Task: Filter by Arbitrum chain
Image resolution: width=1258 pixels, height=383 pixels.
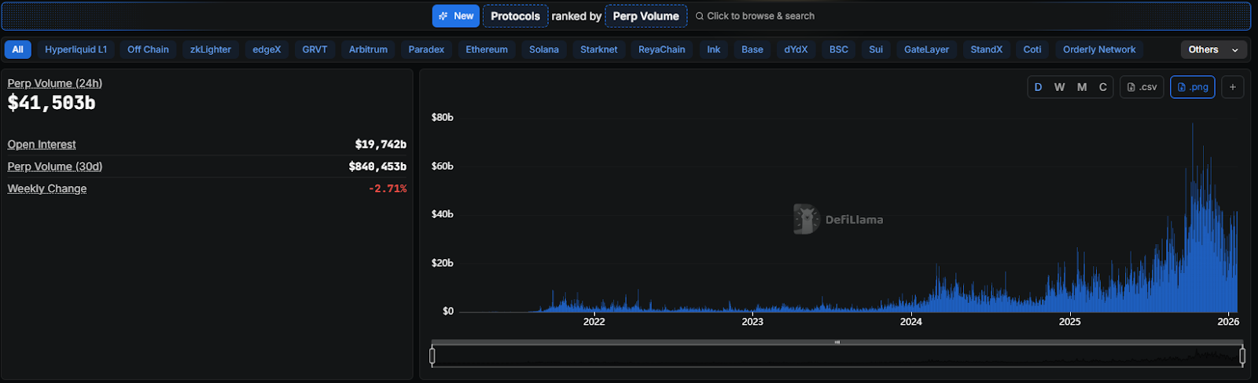Action: point(368,49)
